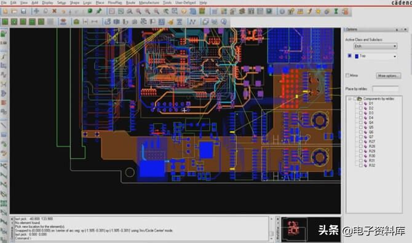Click the Open folder toolbar icon
Screen dimensions: 412x243
[x=14, y=12]
